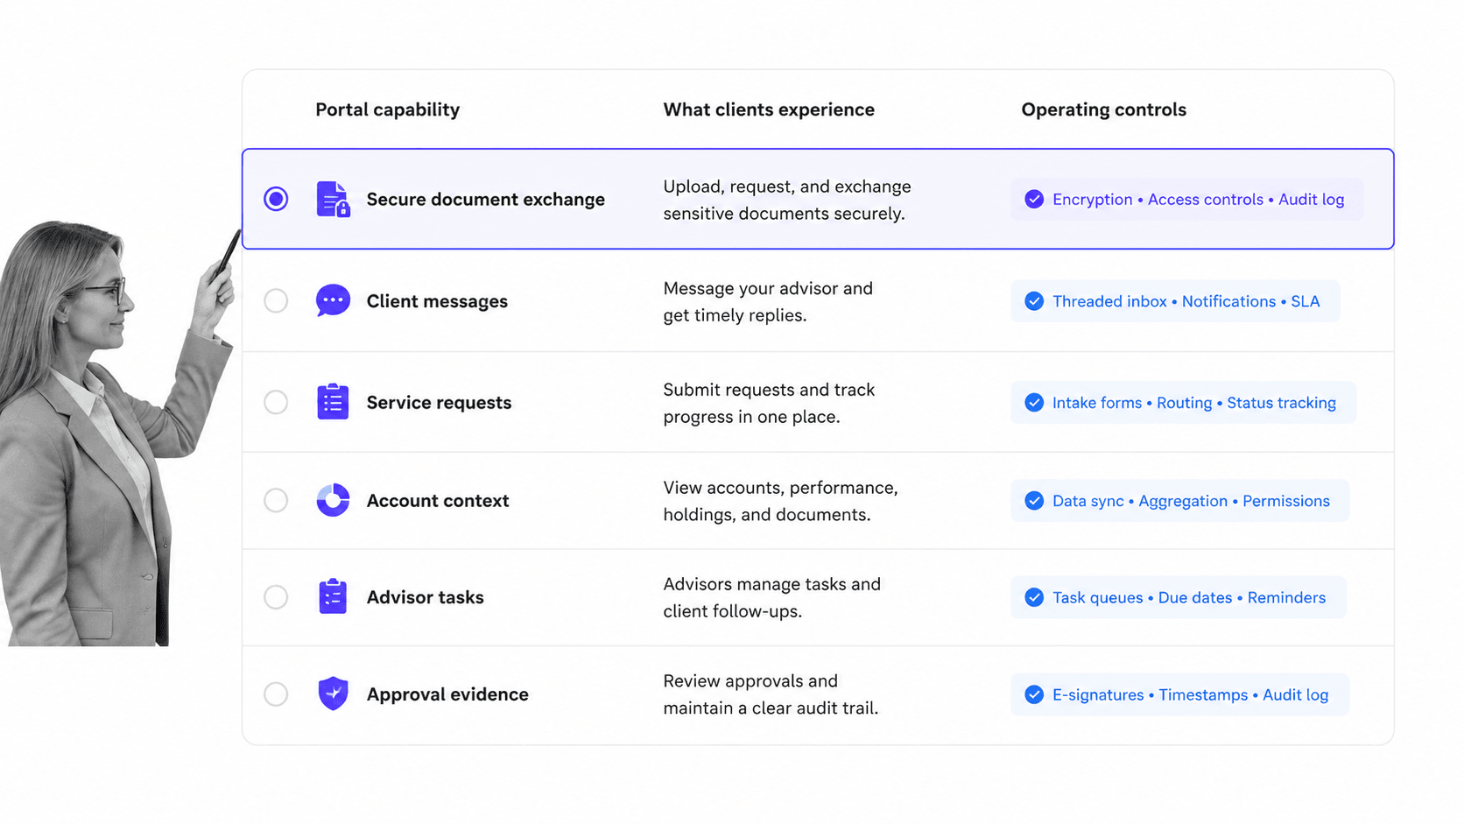
Task: Click the Service requests row title
Action: [439, 403]
